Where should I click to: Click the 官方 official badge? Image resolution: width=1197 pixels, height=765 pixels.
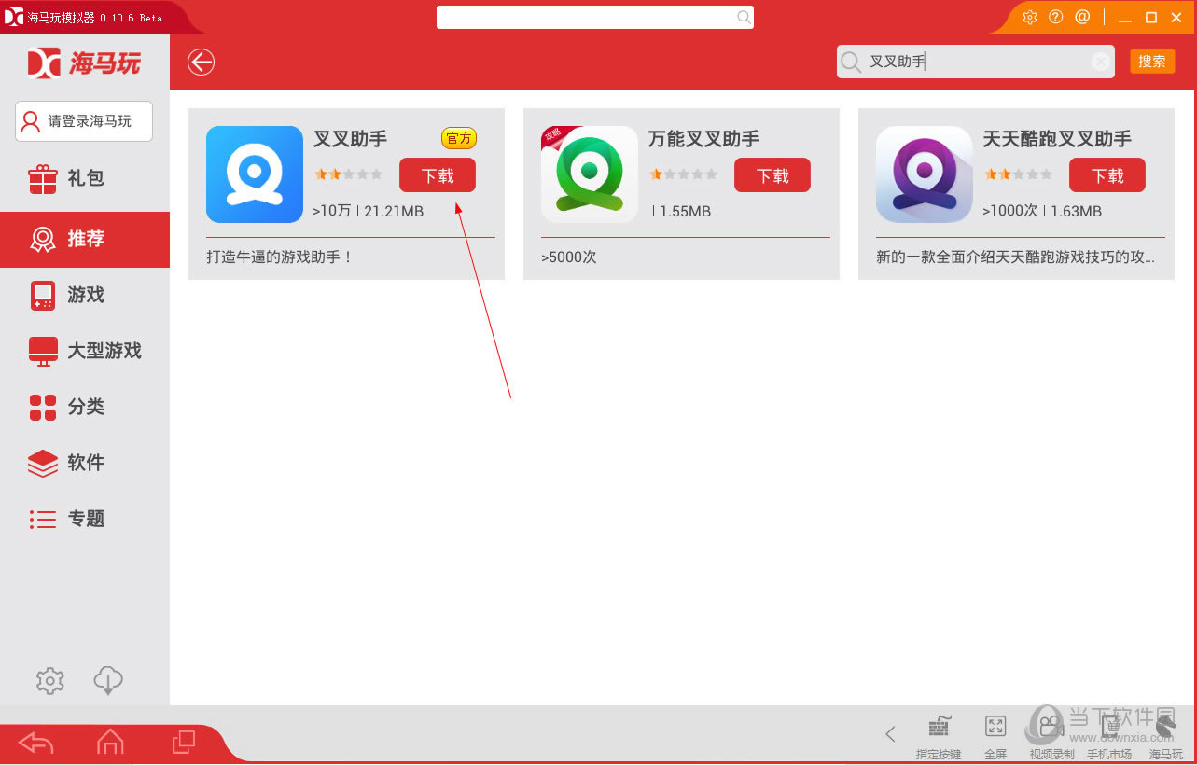(x=459, y=138)
